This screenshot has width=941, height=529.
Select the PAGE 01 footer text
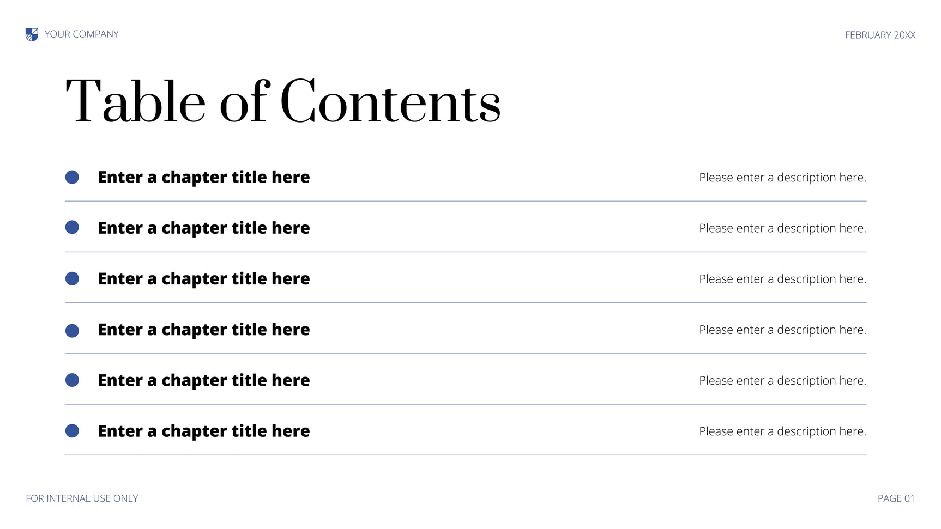pyautogui.click(x=896, y=498)
